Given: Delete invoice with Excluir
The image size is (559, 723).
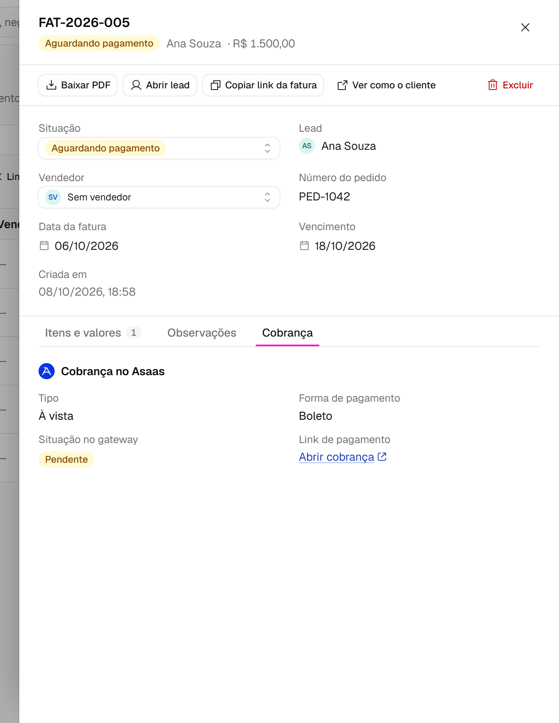Looking at the screenshot, I should (510, 85).
